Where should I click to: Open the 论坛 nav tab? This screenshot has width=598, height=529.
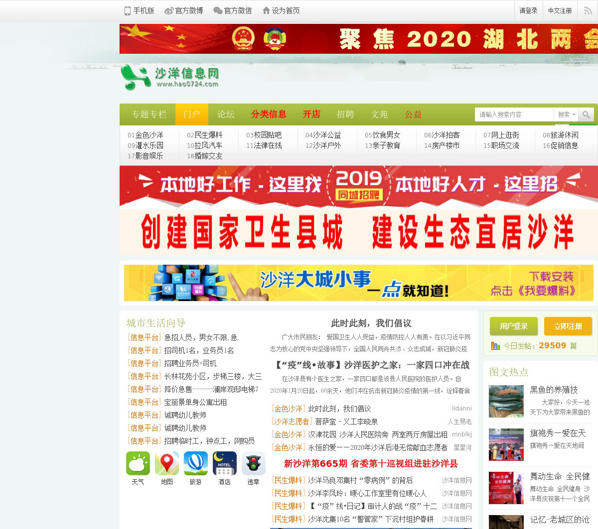(x=226, y=114)
